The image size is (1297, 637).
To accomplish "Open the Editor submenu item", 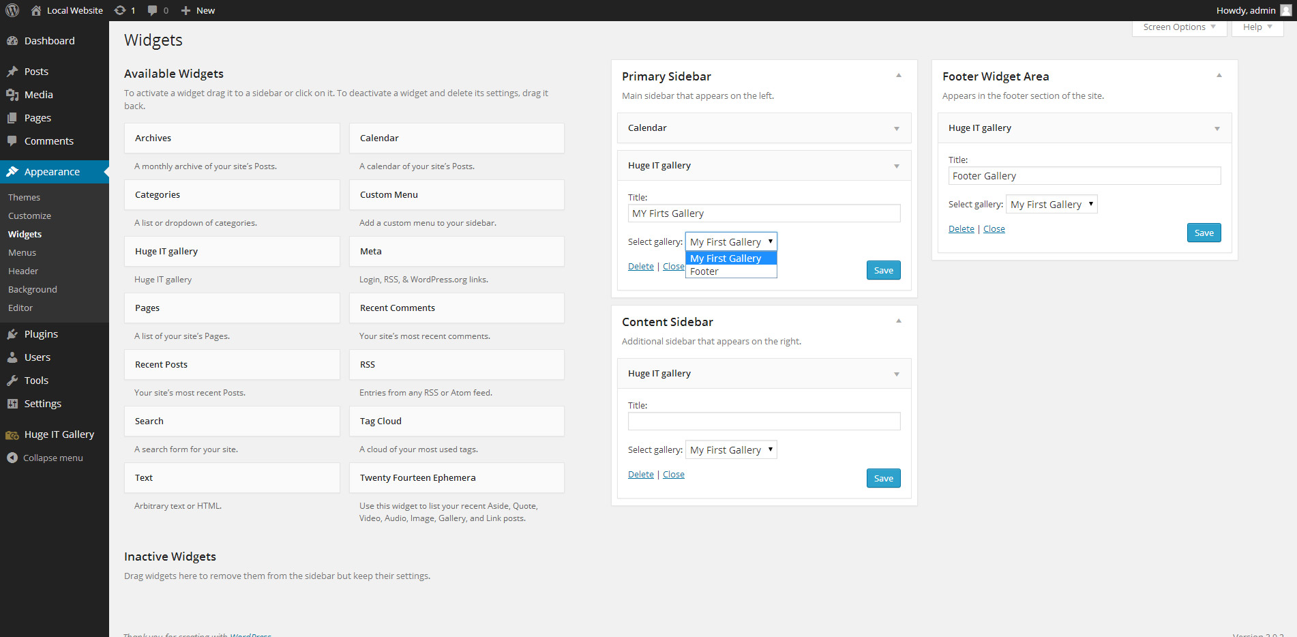I will pyautogui.click(x=20, y=308).
